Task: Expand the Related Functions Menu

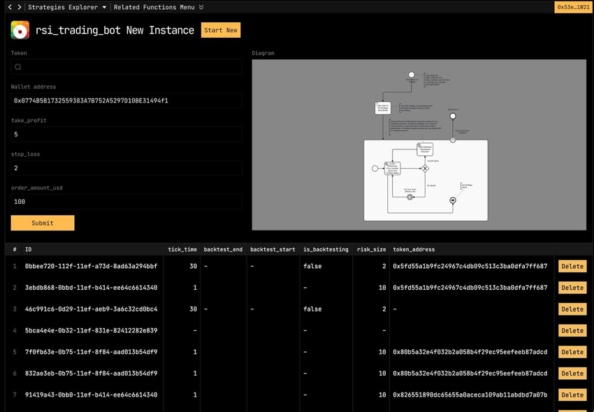Action: pyautogui.click(x=158, y=7)
